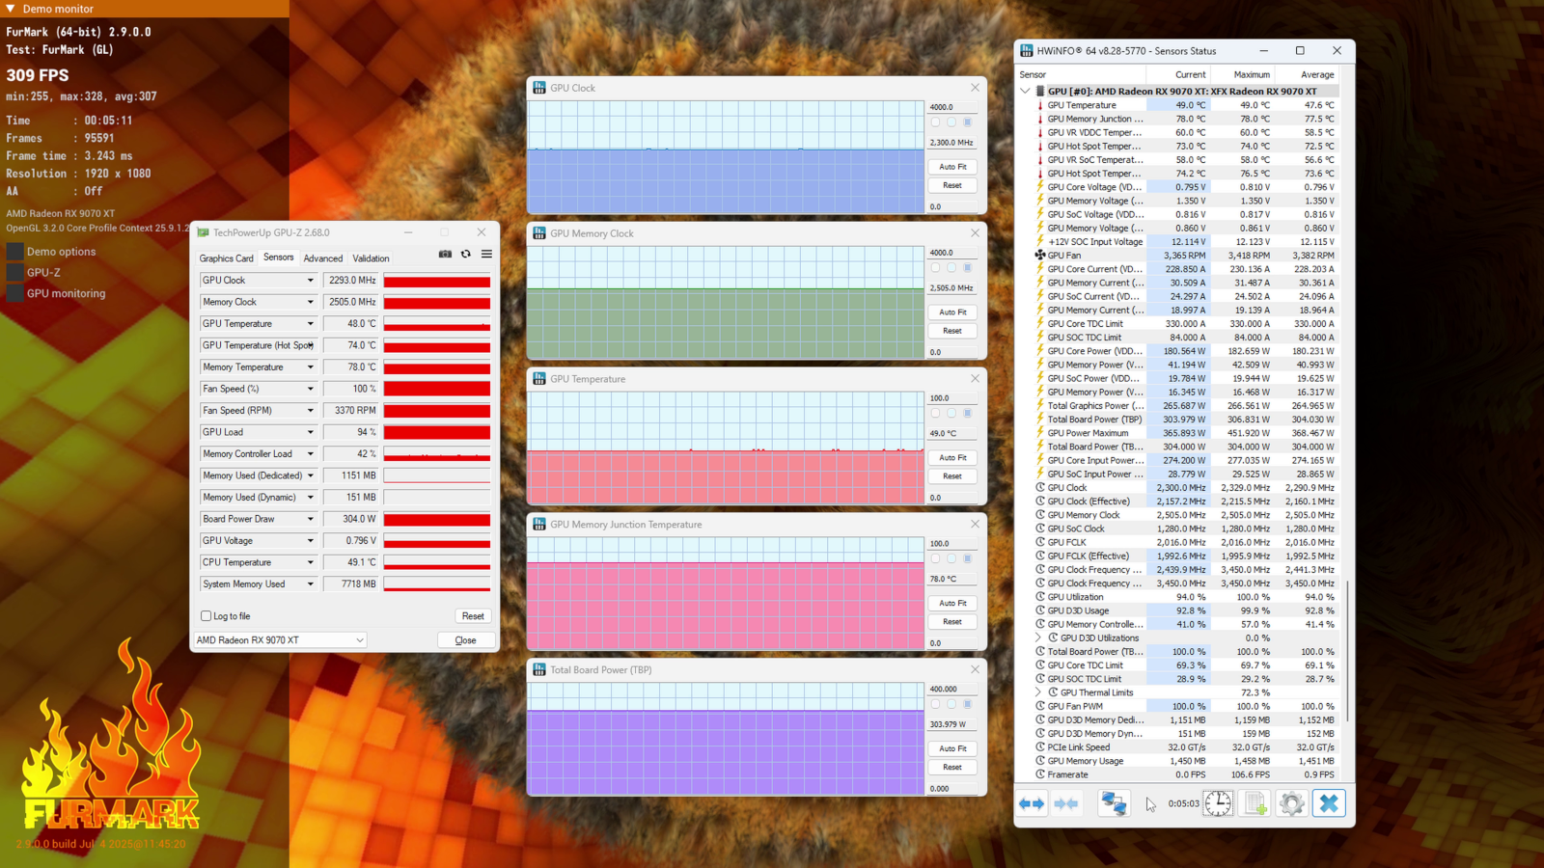Switch to the Graphics Card tab in GPU-Z
Screen dimensions: 1544x868
[x=226, y=258]
